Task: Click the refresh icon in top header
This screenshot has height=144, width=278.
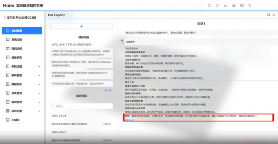Action: [209, 6]
